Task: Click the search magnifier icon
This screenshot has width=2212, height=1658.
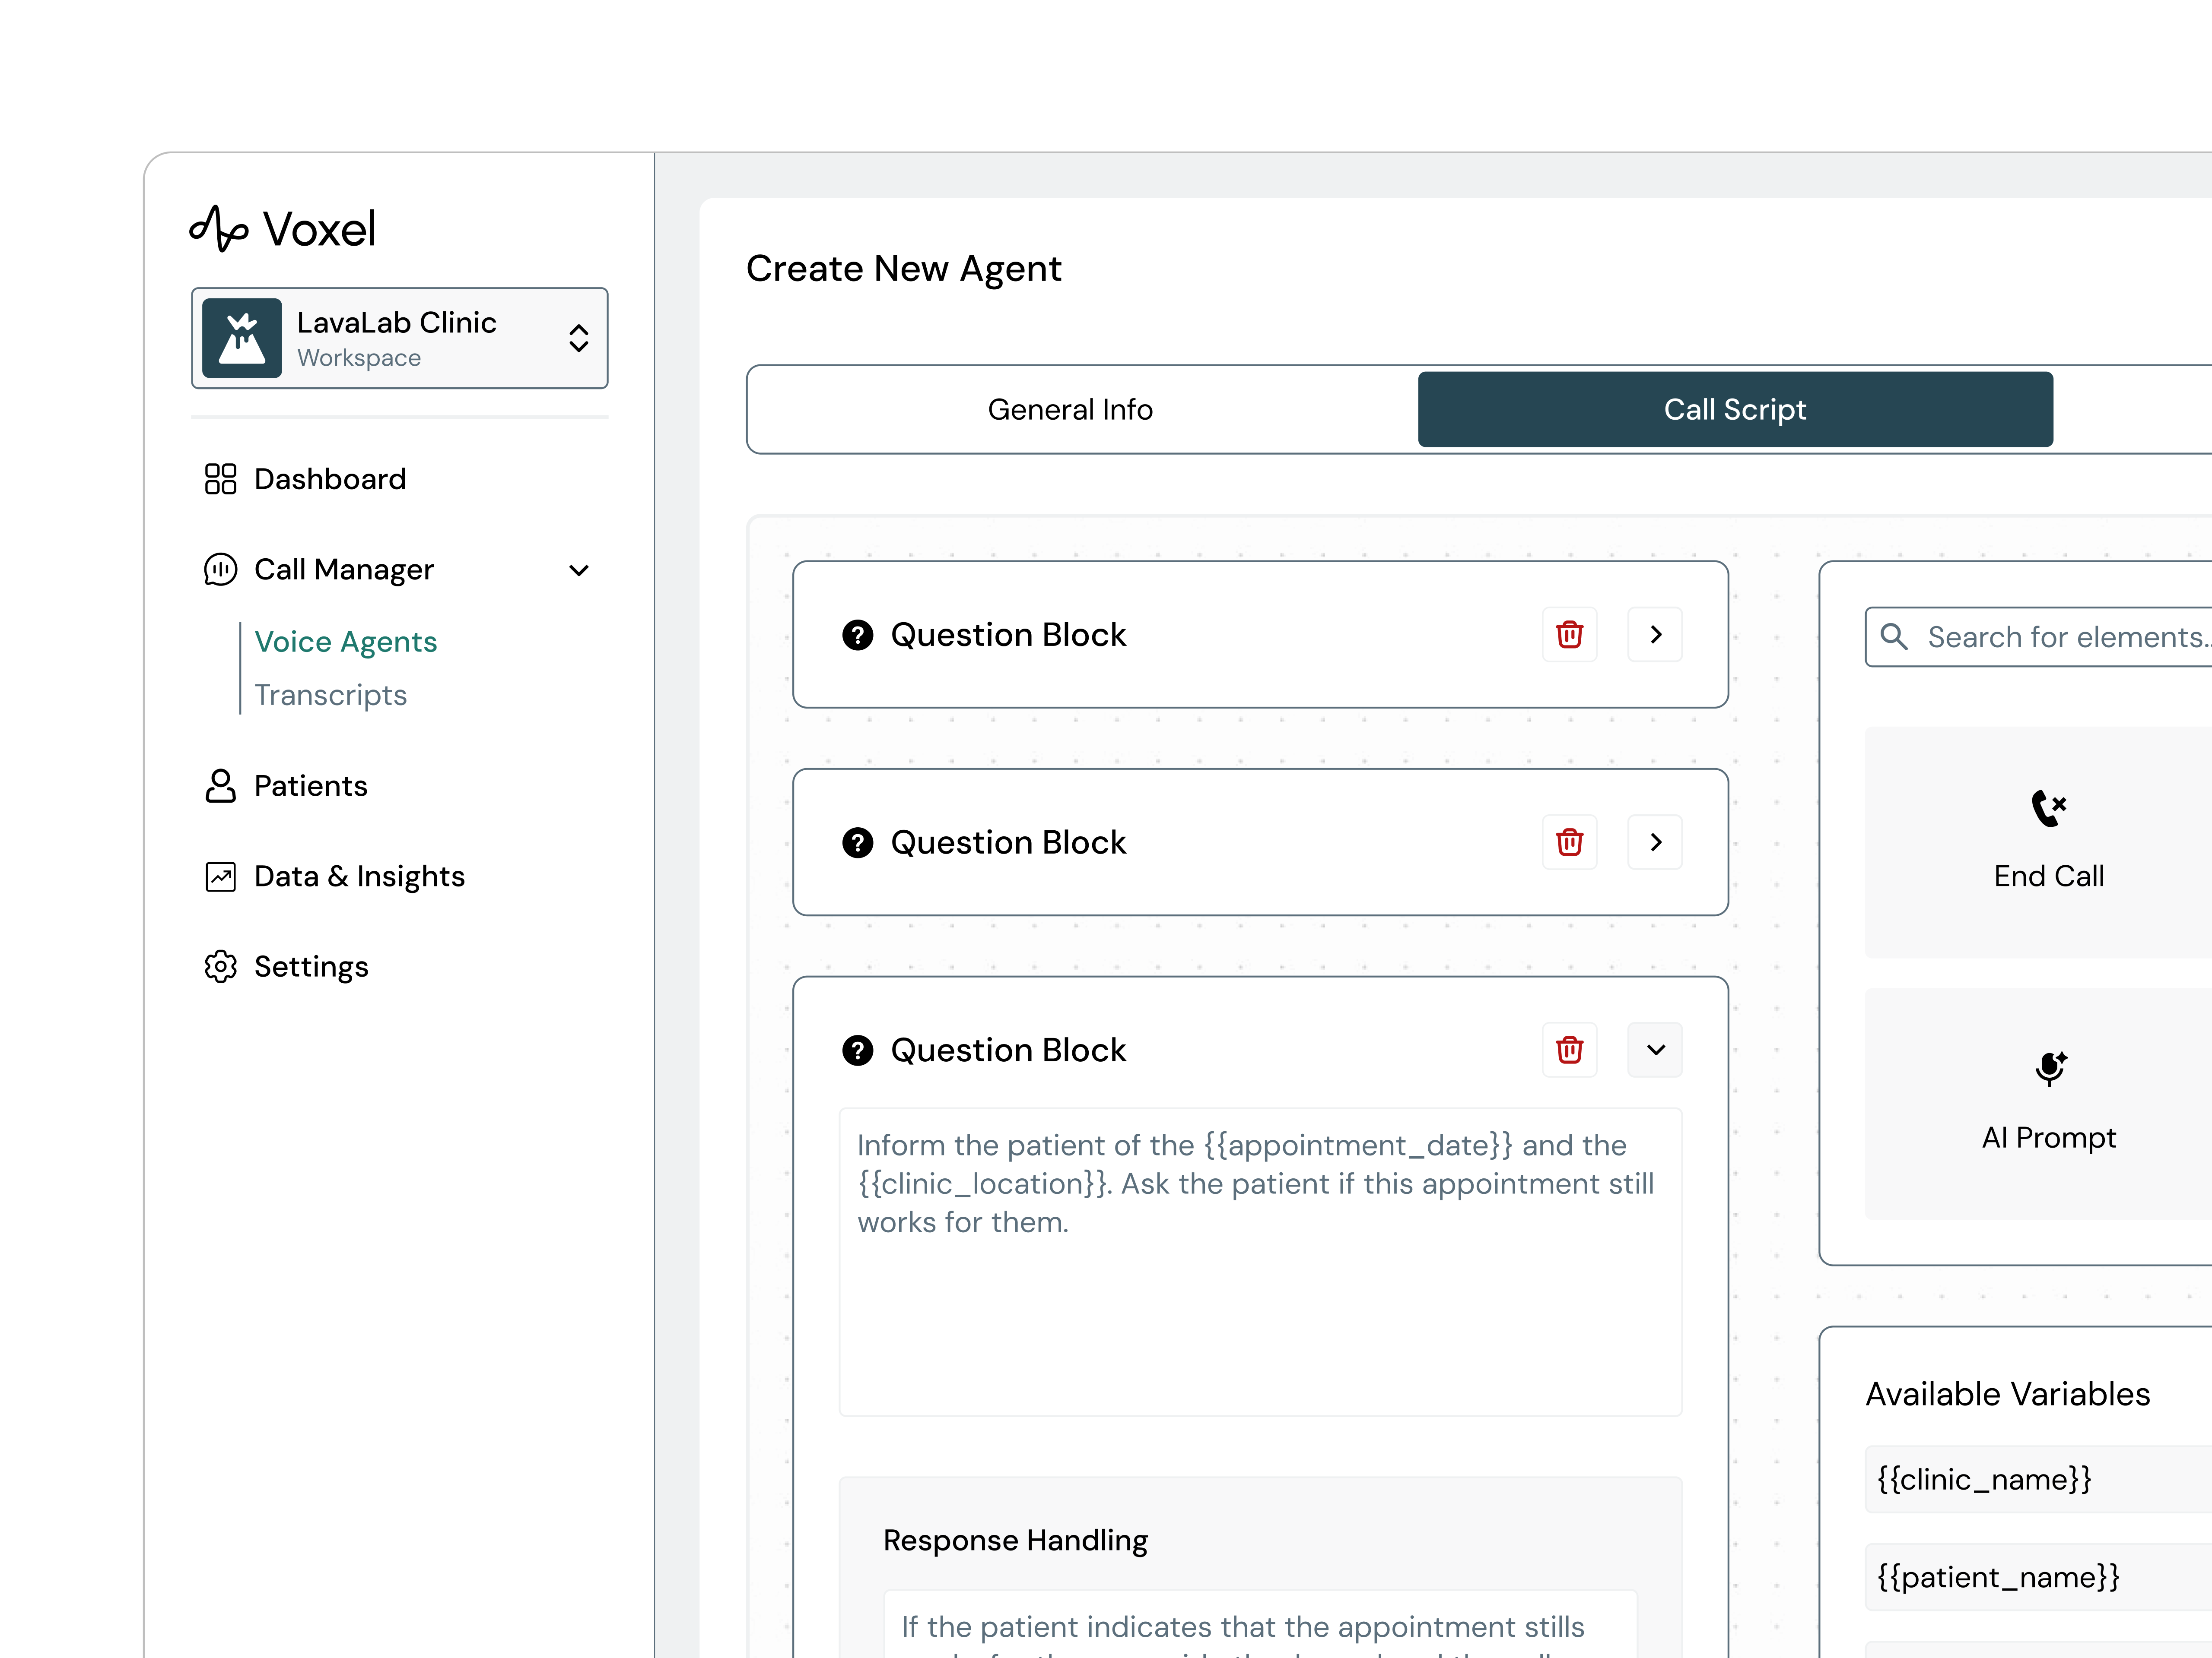Action: (x=1894, y=636)
